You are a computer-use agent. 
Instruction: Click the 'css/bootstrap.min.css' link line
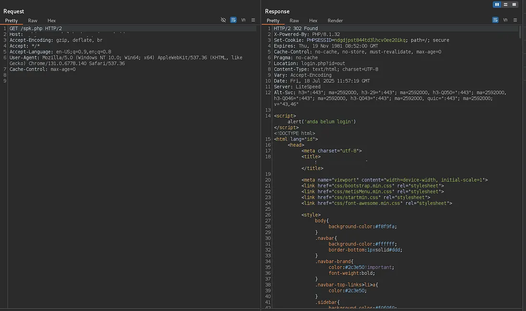click(373, 186)
